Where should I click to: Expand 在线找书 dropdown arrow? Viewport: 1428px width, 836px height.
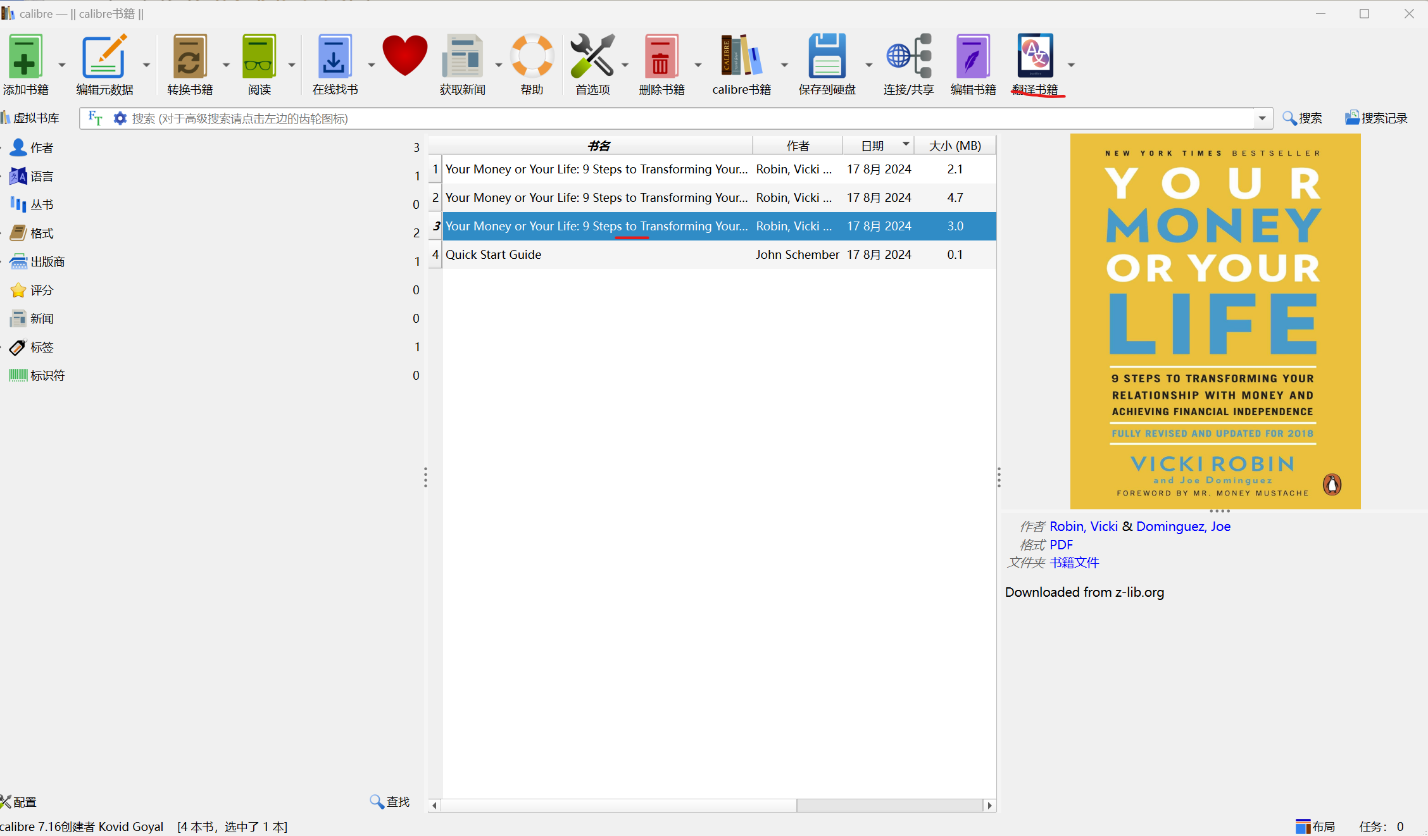click(371, 65)
